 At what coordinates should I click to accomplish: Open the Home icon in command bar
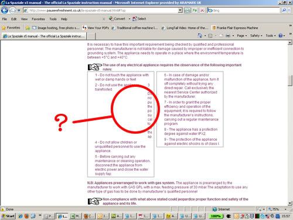point(200,36)
